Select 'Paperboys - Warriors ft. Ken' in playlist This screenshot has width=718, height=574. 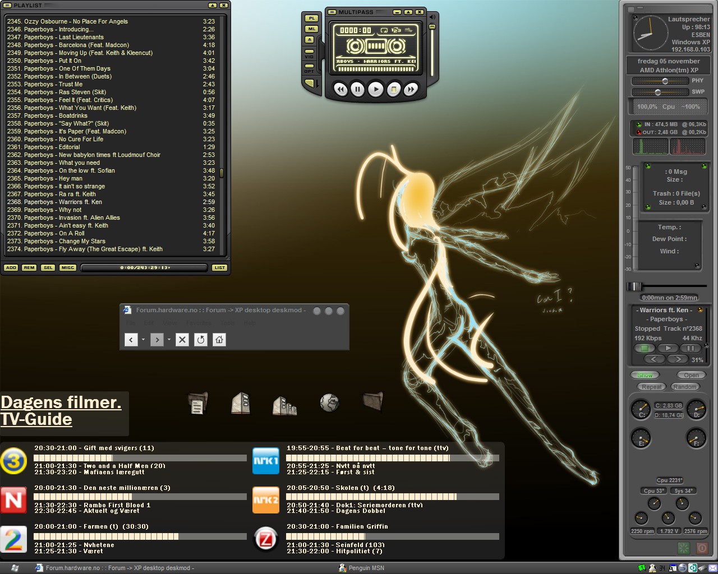tap(111, 202)
